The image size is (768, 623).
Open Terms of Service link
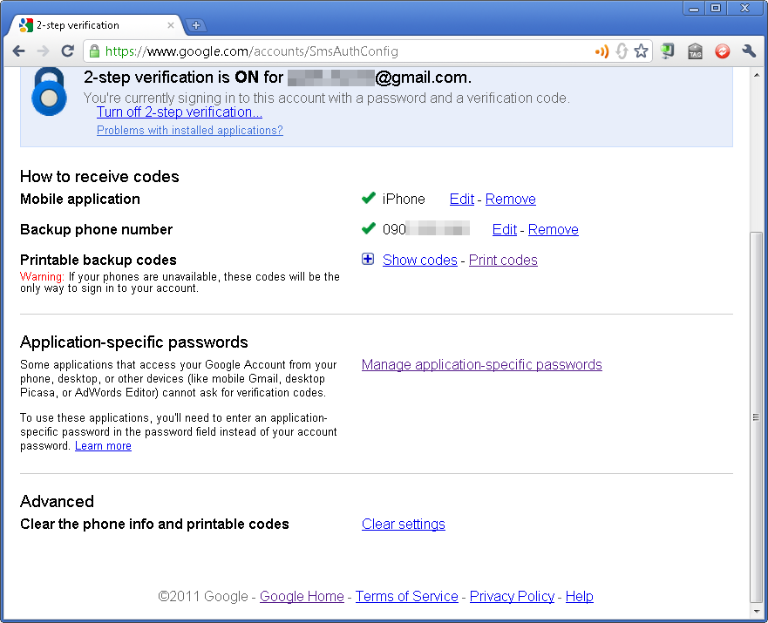click(406, 597)
